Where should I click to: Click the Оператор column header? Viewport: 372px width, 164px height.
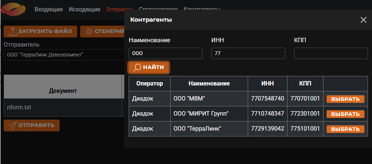point(150,84)
